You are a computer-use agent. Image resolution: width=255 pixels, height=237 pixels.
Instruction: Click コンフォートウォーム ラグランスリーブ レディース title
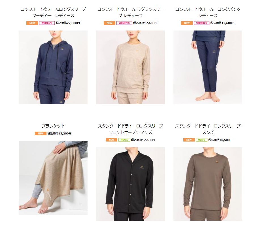[130, 12]
